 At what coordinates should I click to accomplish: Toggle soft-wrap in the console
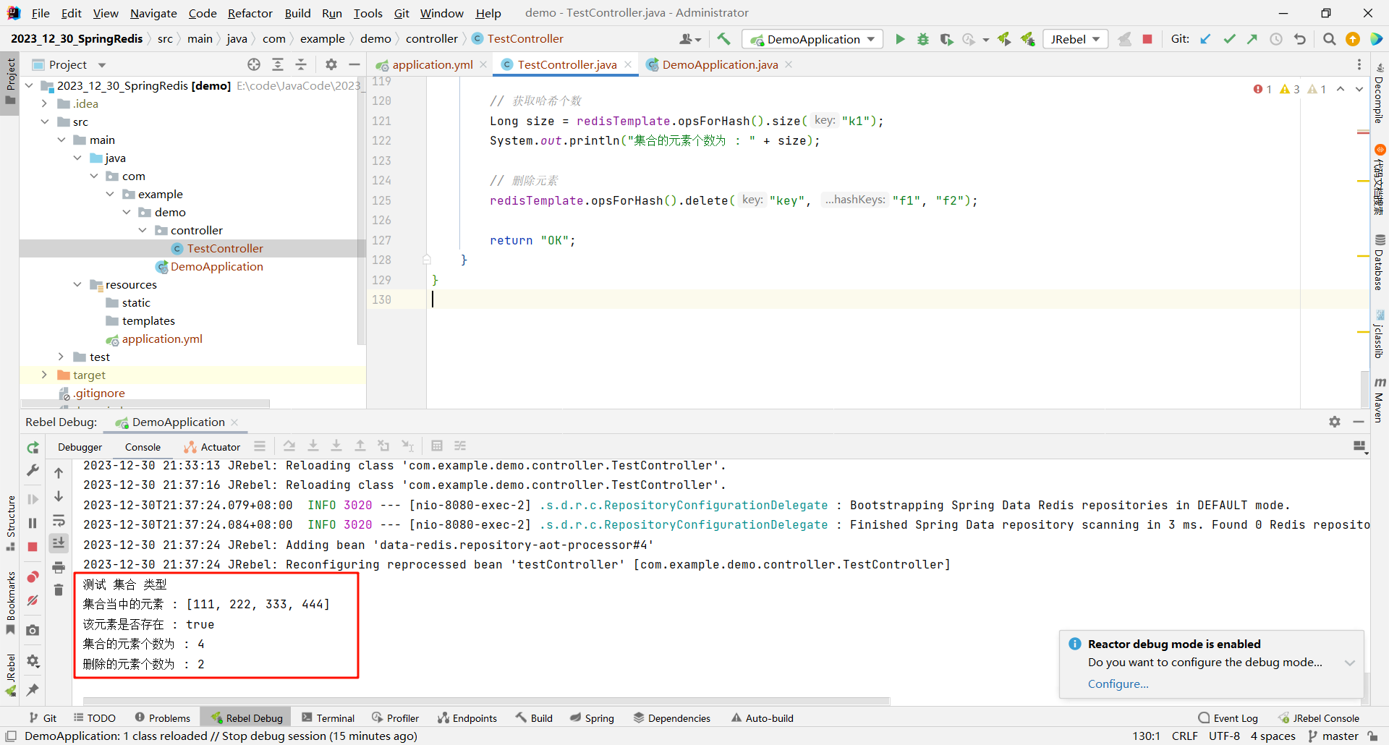click(x=59, y=521)
